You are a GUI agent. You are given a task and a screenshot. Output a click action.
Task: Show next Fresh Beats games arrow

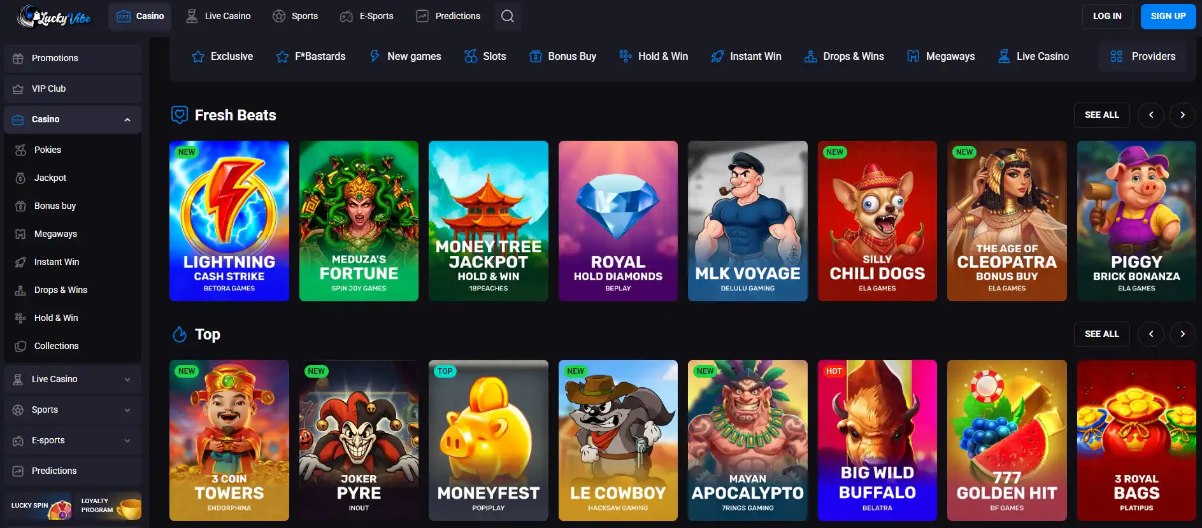pos(1183,115)
